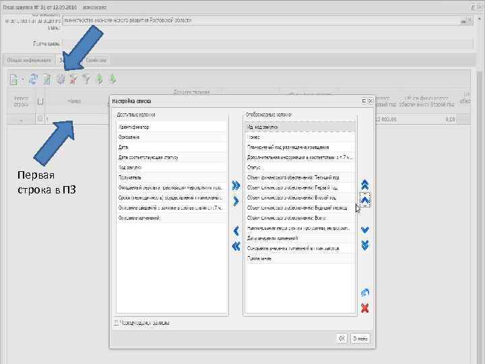Image resolution: width=485 pixels, height=364 pixels.
Task: Click the new document toolbar icon
Action: (x=13, y=80)
